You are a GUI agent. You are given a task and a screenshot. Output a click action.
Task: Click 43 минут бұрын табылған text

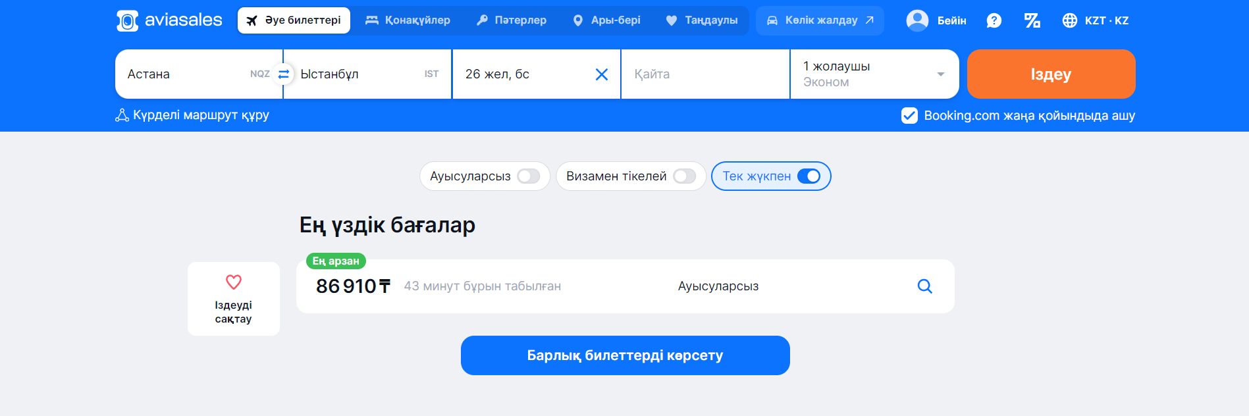[483, 286]
